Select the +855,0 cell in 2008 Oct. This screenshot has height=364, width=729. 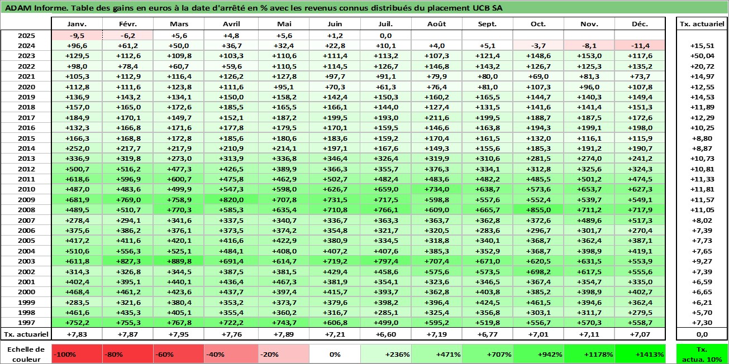(x=539, y=210)
